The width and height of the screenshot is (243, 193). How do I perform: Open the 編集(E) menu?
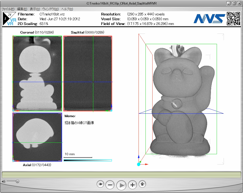22,9
